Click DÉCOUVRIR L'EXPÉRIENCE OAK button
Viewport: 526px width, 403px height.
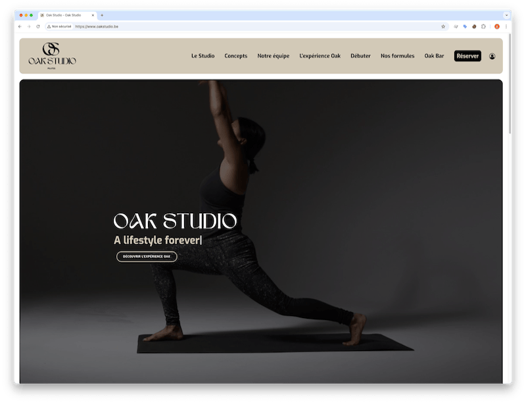[x=146, y=256]
